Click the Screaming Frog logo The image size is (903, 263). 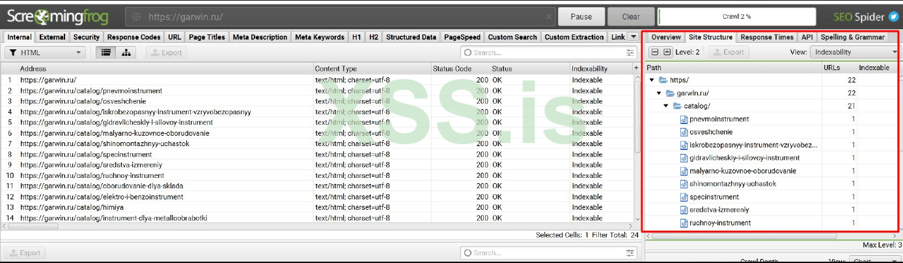pyautogui.click(x=57, y=17)
